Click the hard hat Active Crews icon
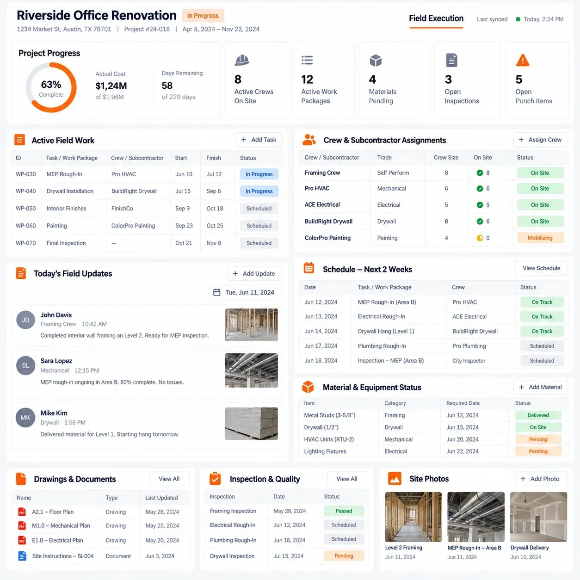This screenshot has height=580, width=580. (242, 60)
